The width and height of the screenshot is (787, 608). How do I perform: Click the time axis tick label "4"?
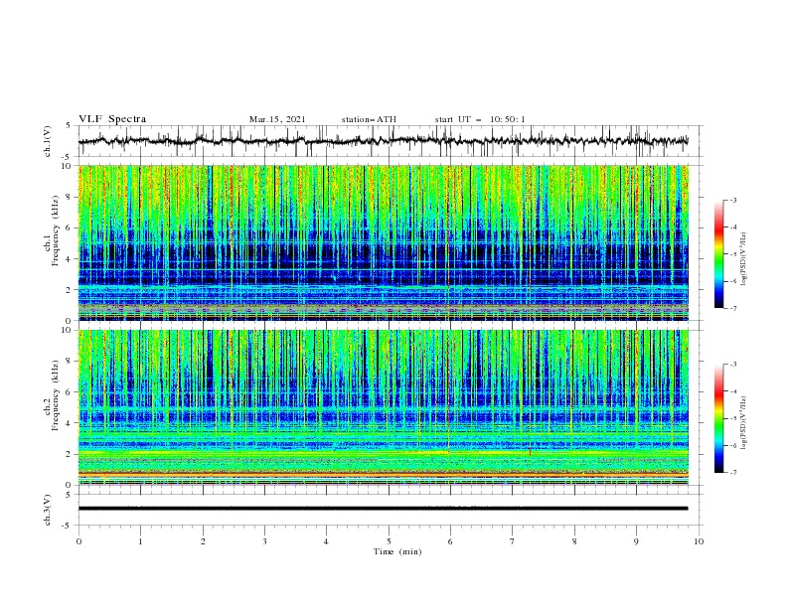click(326, 541)
